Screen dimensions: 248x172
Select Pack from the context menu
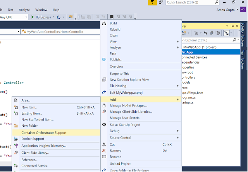[x=141, y=53]
